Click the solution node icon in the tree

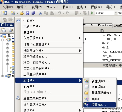[4, 36]
